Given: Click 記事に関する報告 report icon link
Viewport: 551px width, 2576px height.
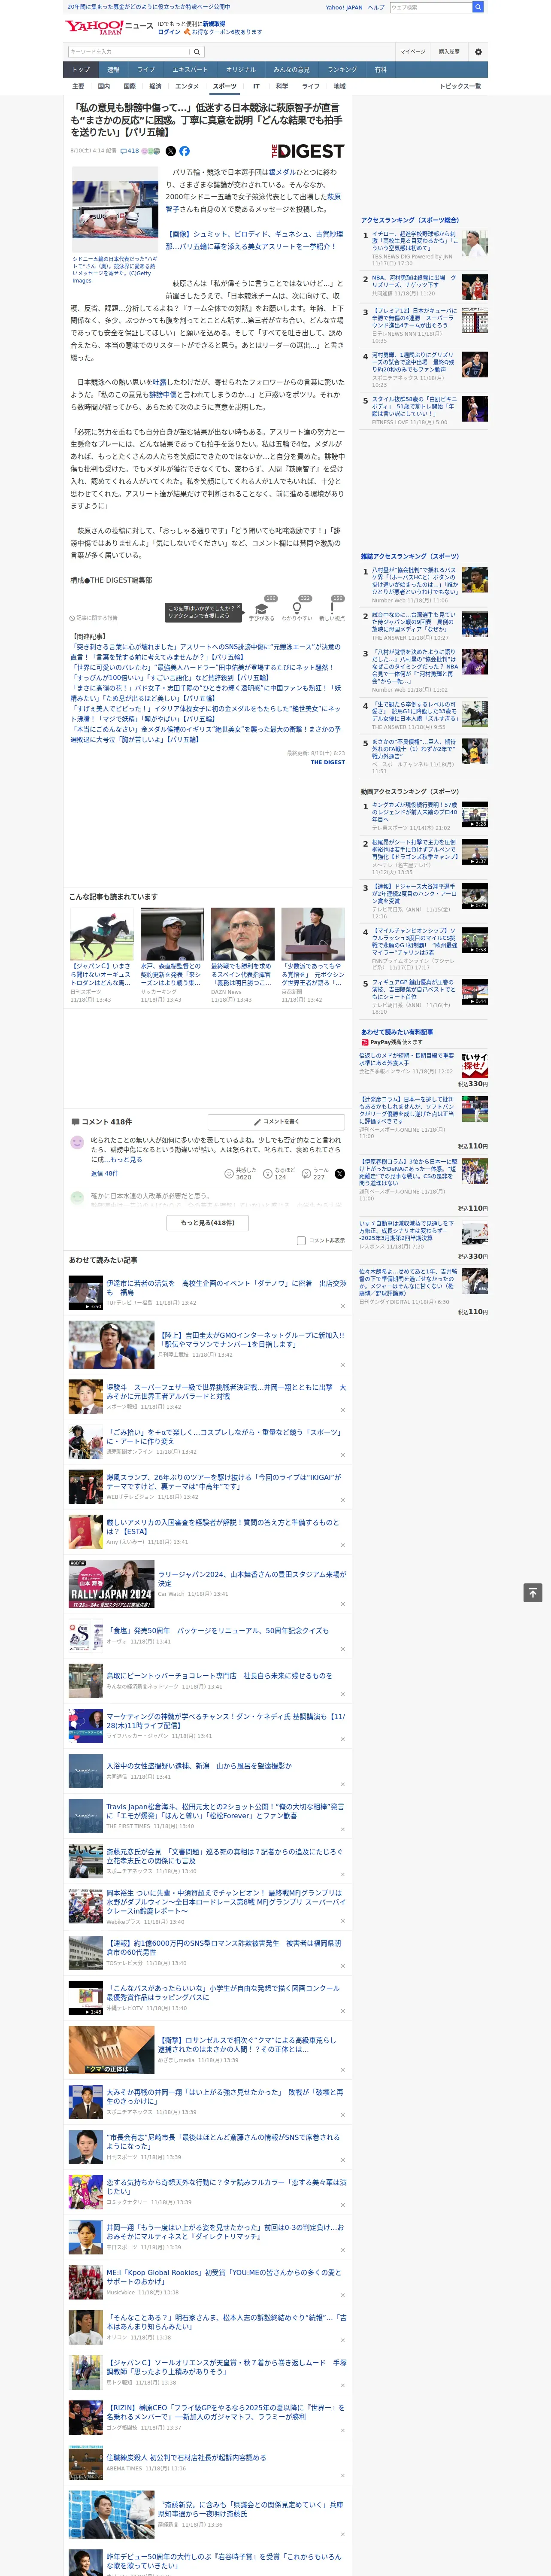Looking at the screenshot, I should (93, 618).
